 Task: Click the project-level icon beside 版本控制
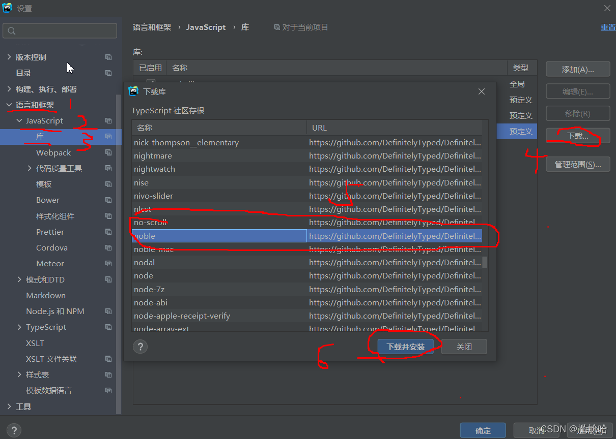(x=108, y=57)
